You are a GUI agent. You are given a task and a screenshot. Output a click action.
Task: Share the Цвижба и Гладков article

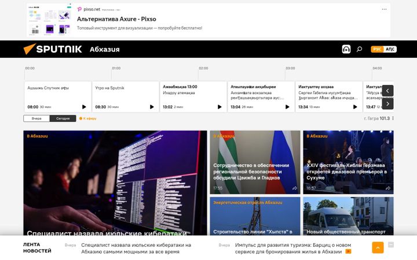(x=295, y=188)
